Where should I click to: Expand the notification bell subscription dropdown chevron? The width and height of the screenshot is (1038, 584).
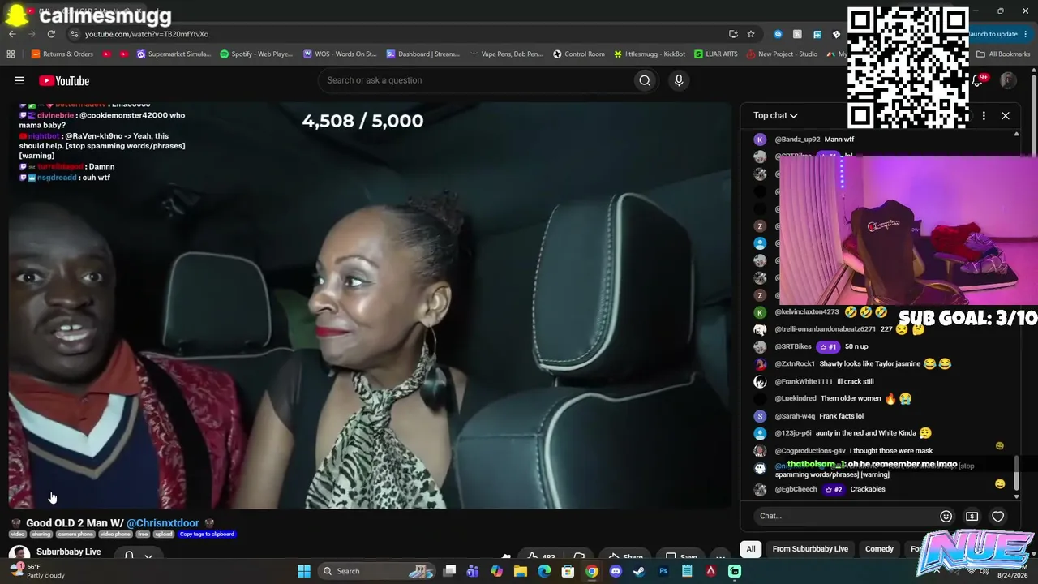(148, 556)
